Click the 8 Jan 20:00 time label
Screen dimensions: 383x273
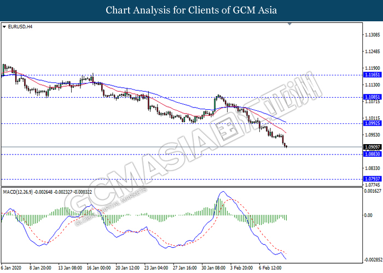[40, 268]
